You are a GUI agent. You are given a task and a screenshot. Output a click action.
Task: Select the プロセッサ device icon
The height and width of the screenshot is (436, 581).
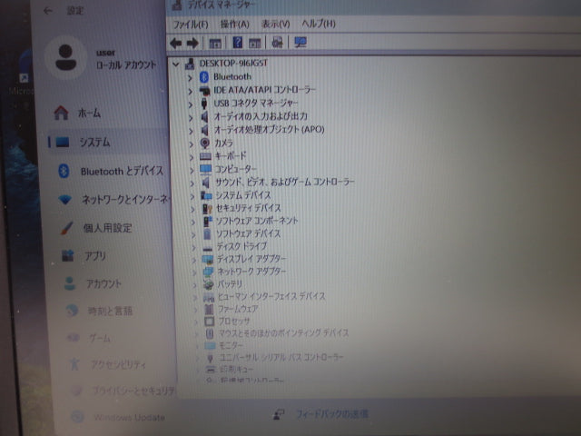click(x=210, y=322)
